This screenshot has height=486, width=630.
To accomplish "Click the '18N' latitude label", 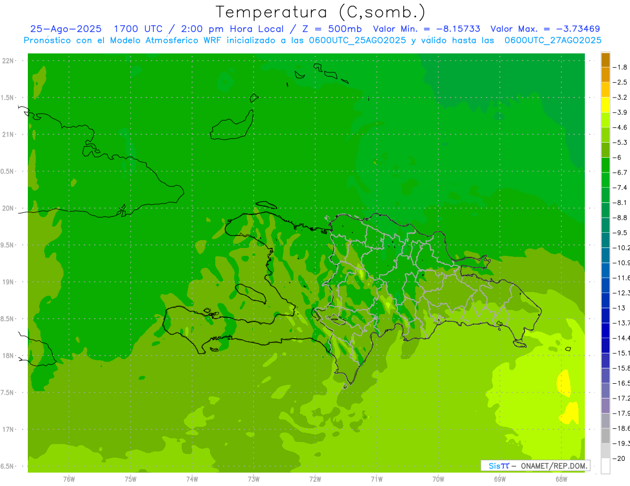I will pyautogui.click(x=7, y=355).
